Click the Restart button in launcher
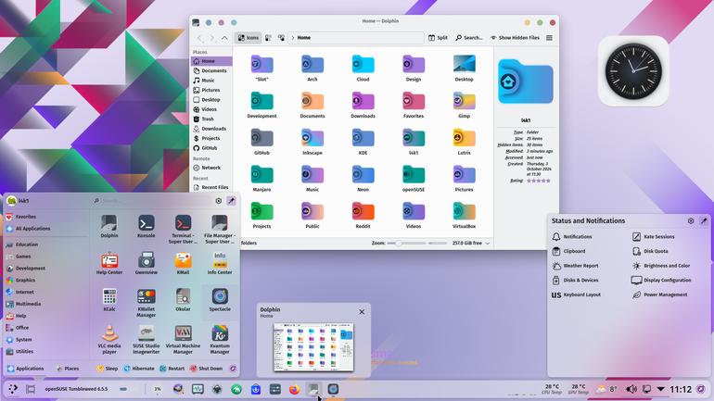Screen dimensions: 714x401 coord(172,369)
